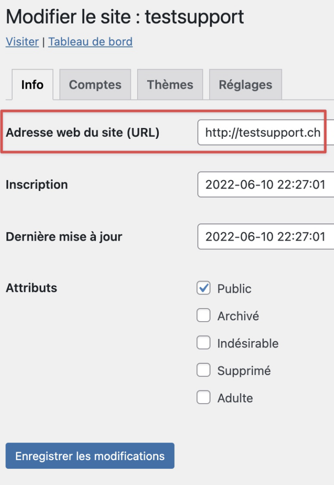This screenshot has width=334, height=485.
Task: Open the Visiter link
Action: (x=22, y=42)
